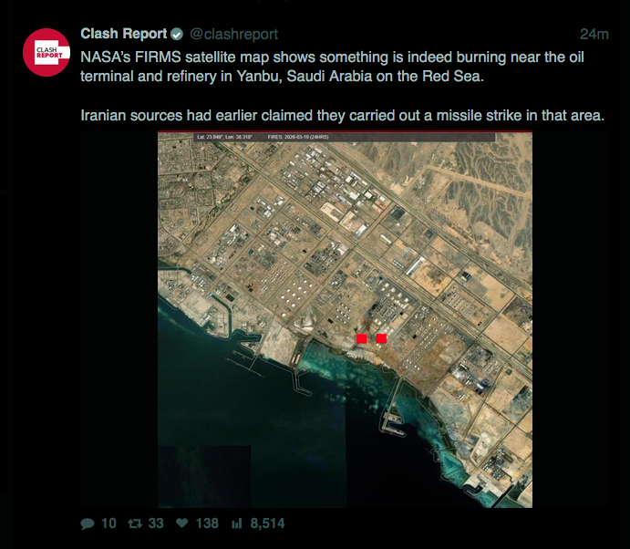The height and width of the screenshot is (549, 630).
Task: Open the Clash Report profile avatar
Action: click(46, 52)
